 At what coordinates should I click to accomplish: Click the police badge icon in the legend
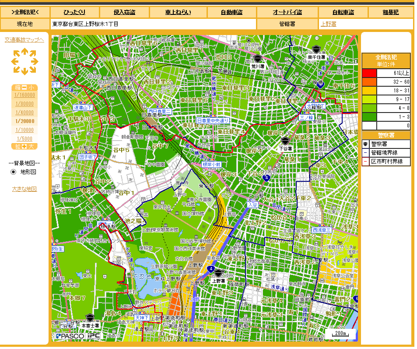point(365,144)
